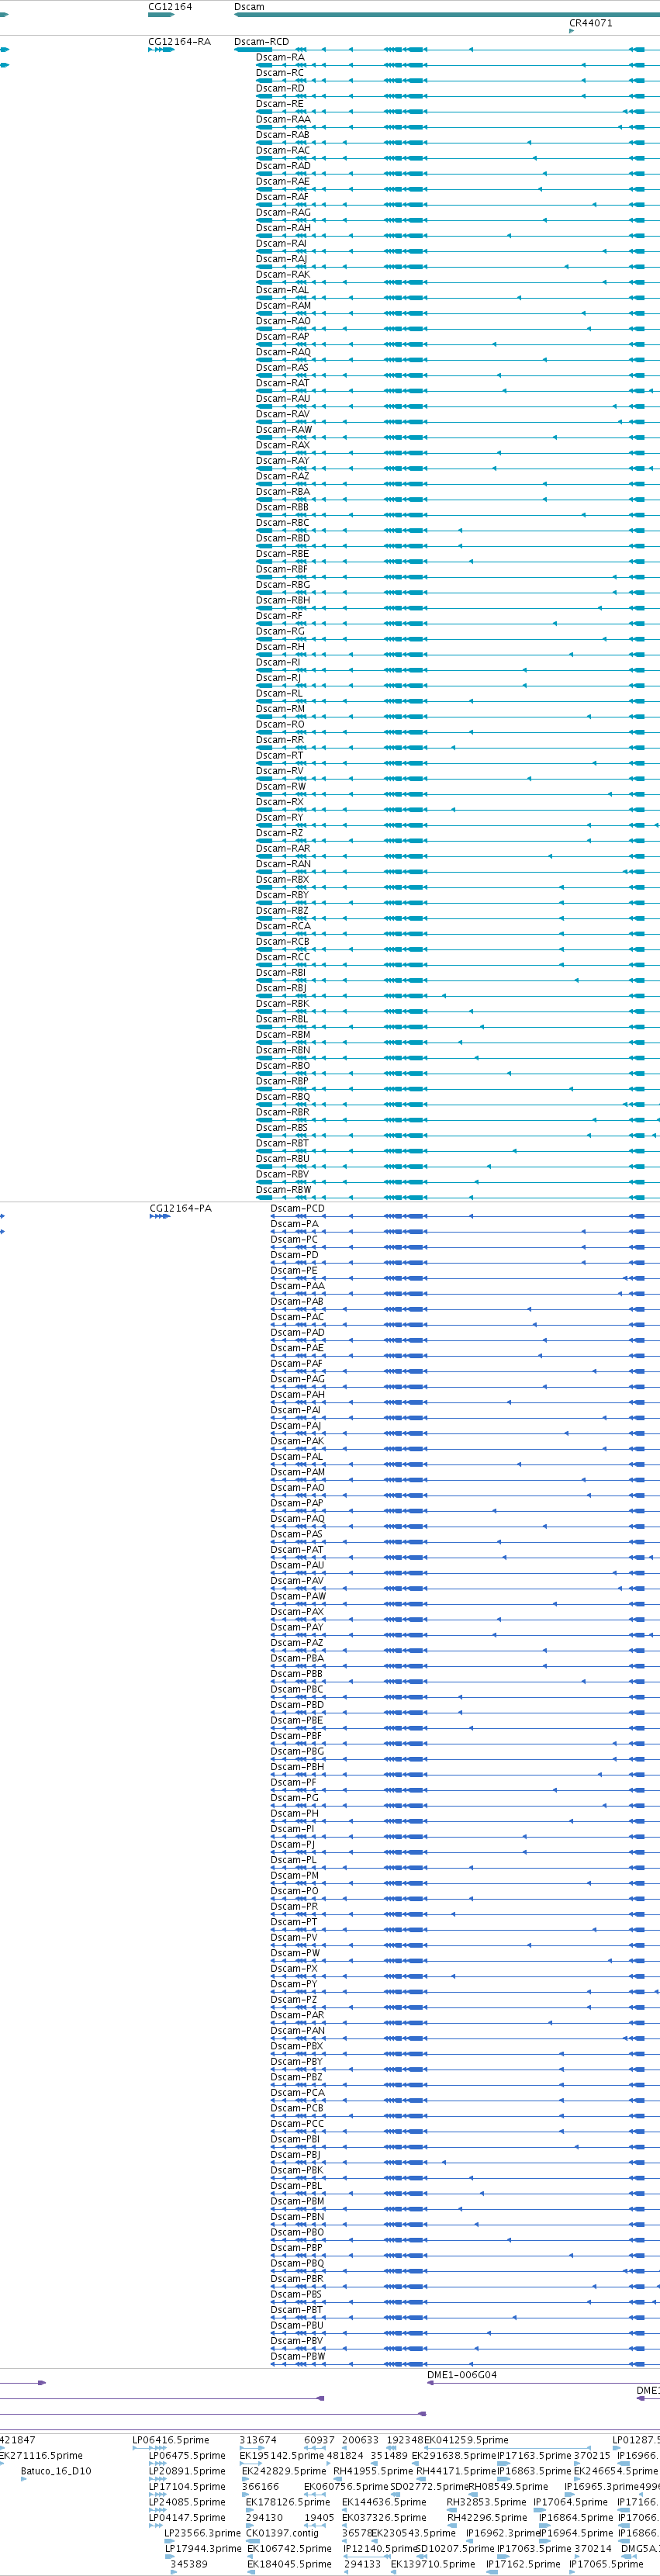Click transcript label Dscam-RL
This screenshot has height=2576, width=660.
click(279, 693)
